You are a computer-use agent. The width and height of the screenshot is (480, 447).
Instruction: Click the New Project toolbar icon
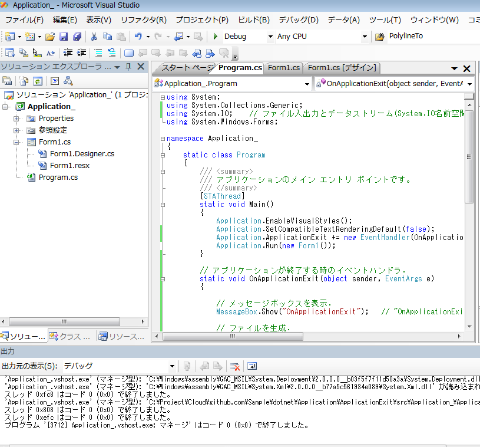tap(10, 37)
